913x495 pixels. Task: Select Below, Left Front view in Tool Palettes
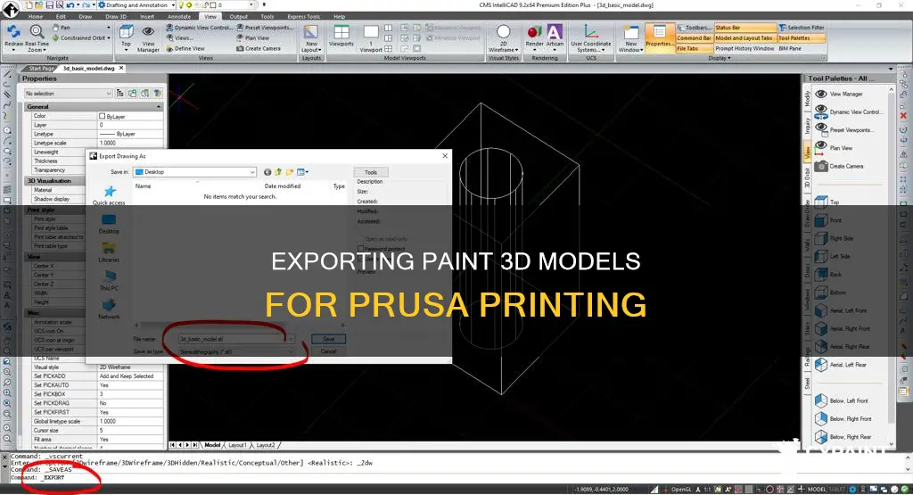(x=842, y=400)
